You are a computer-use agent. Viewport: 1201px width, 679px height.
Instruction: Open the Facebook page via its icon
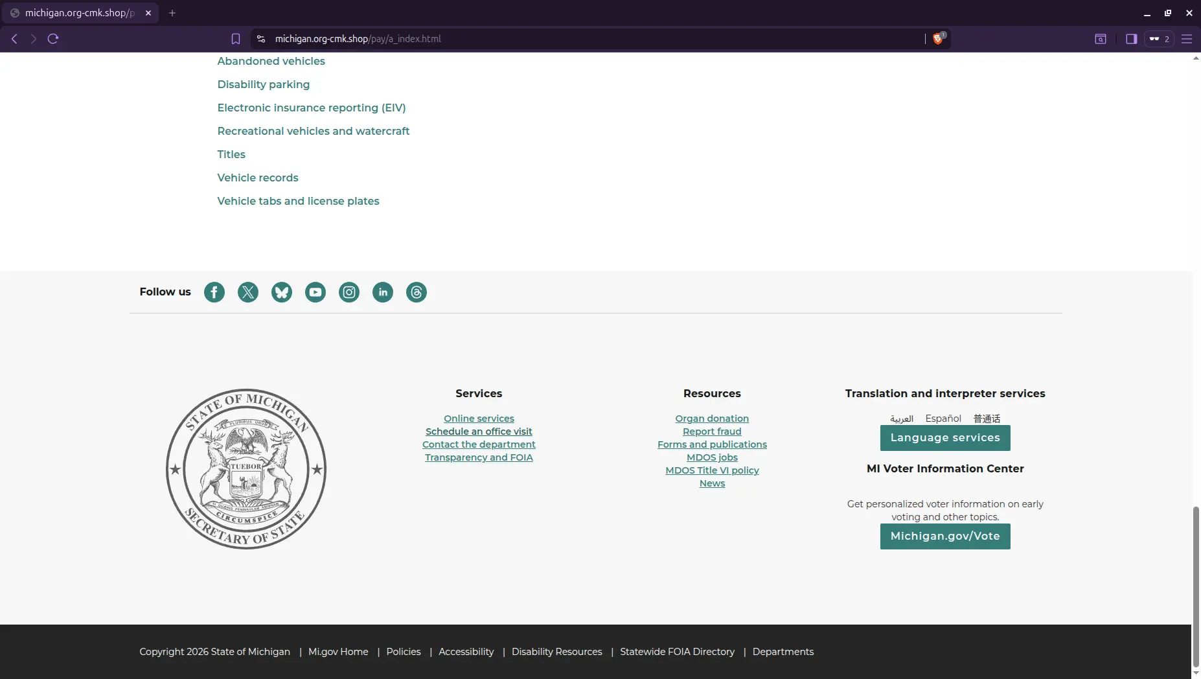(x=214, y=292)
